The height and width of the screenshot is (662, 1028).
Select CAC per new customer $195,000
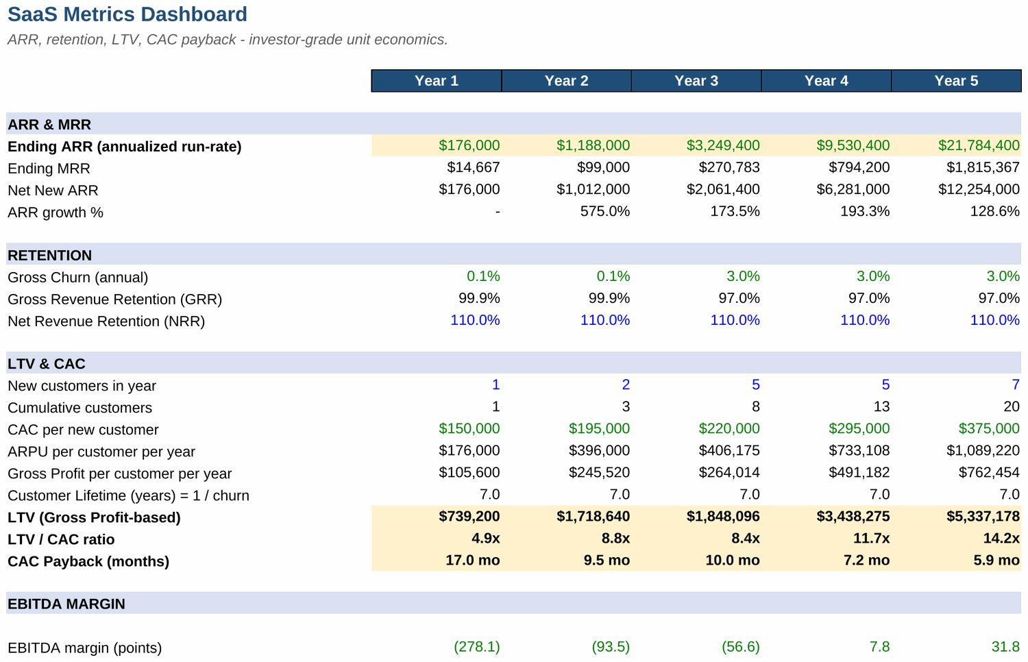coord(567,428)
